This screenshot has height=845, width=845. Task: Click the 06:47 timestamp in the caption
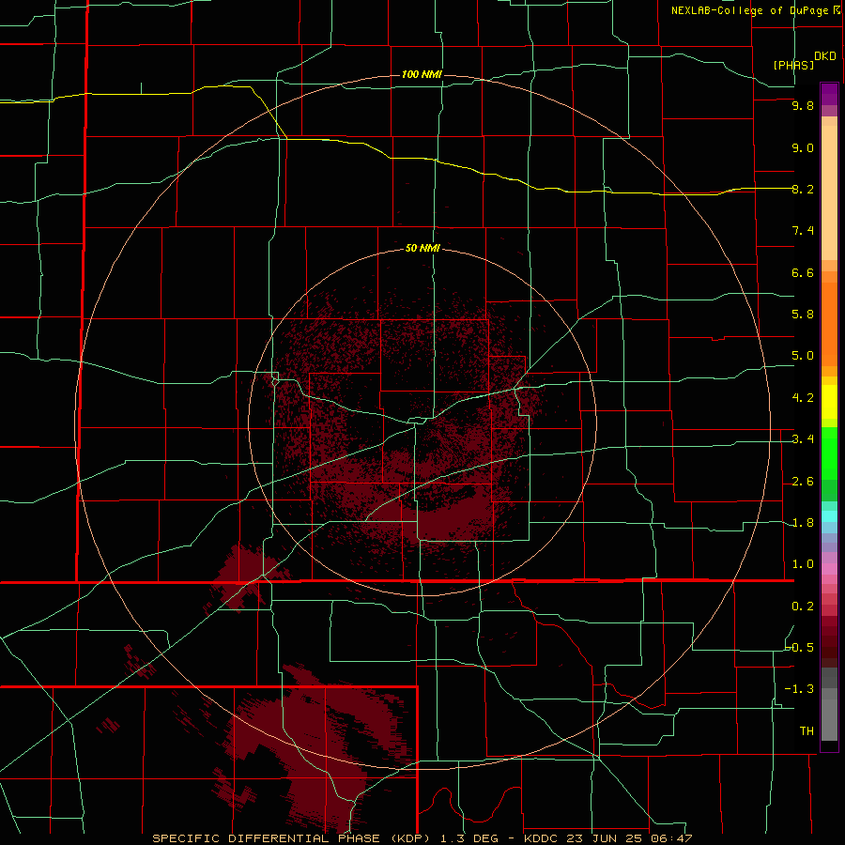[671, 838]
